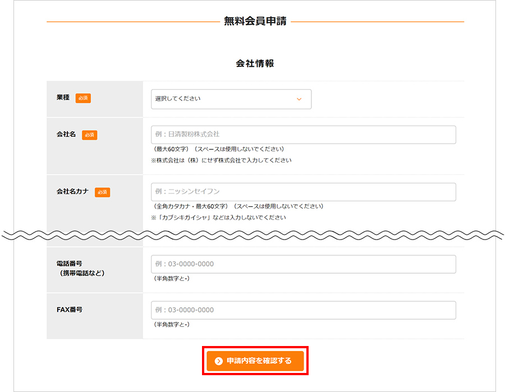Click the FAX番号 label
Viewport: 505px width, 392px height.
(x=70, y=310)
